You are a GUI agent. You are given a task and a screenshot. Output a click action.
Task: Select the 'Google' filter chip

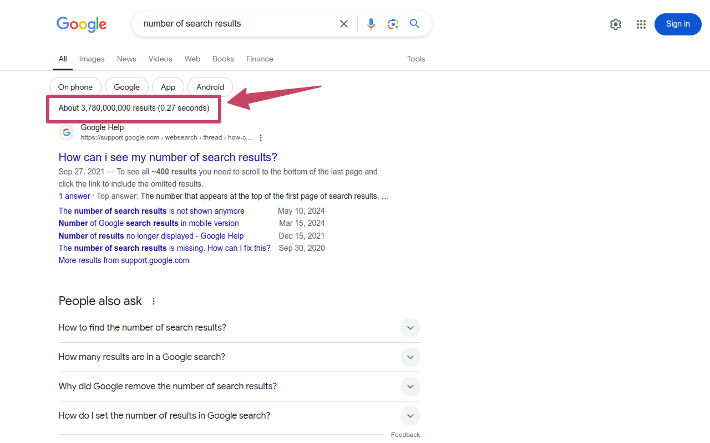pos(126,87)
